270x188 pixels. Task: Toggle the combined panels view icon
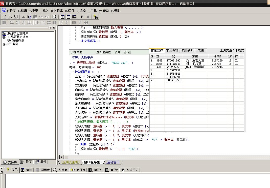point(74,17)
